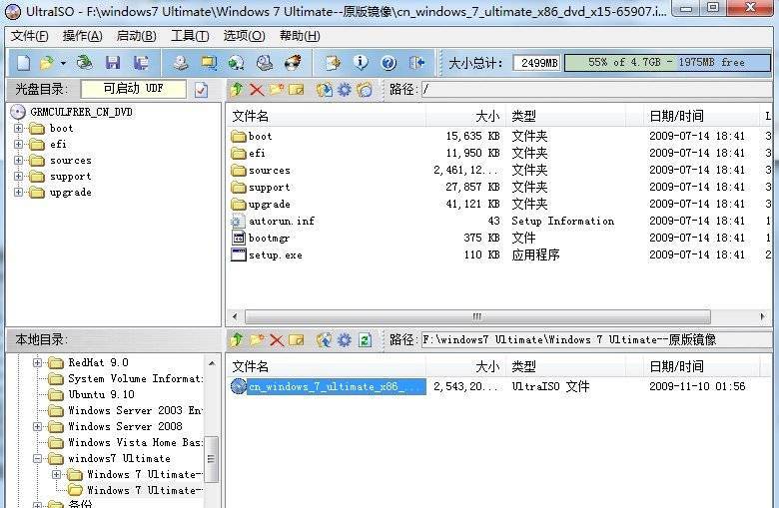The height and width of the screenshot is (508, 779).
Task: Collapse the windows7 Ultimate folder node
Action: pos(37,458)
